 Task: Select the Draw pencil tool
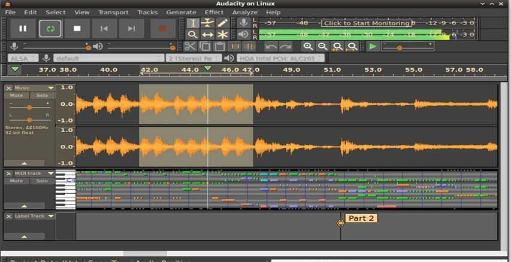[x=223, y=23]
